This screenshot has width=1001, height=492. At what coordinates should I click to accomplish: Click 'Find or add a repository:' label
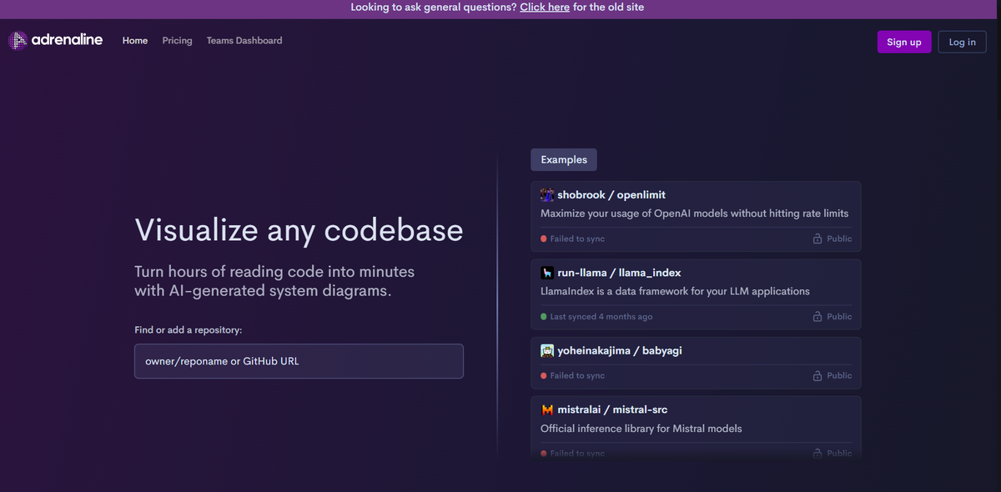[x=189, y=330]
